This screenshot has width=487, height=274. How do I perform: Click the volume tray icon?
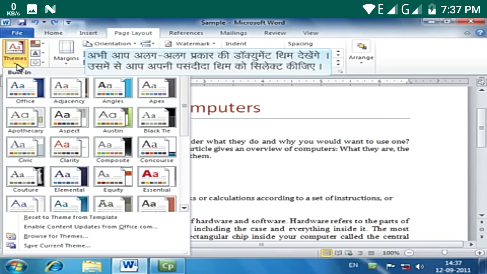point(420,266)
